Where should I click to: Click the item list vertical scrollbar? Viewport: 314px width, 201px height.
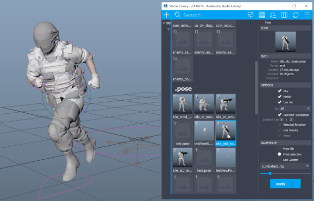256,88
